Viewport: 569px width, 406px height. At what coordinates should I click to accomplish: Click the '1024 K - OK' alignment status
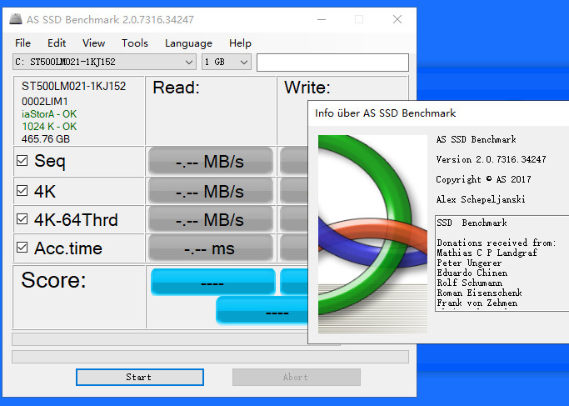click(49, 127)
